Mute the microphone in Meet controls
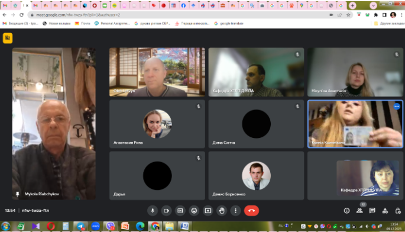This screenshot has height=232, width=405. point(153,211)
